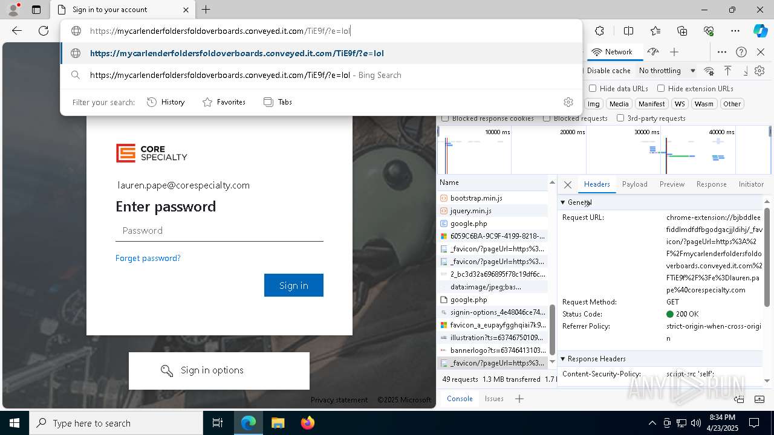Open network conditions wifi-gear icon
The width and height of the screenshot is (774, 435).
(x=709, y=71)
